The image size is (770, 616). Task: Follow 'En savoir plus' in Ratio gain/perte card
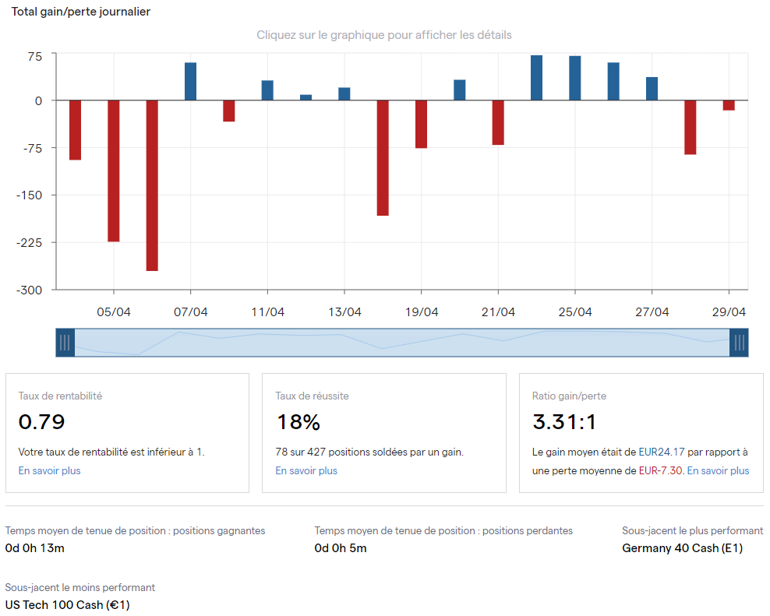pos(718,470)
